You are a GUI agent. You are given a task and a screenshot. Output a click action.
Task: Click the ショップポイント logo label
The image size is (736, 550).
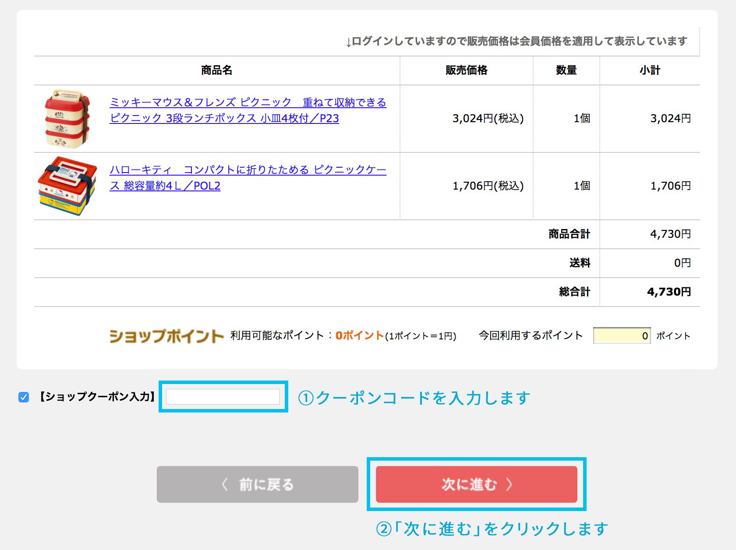(166, 336)
